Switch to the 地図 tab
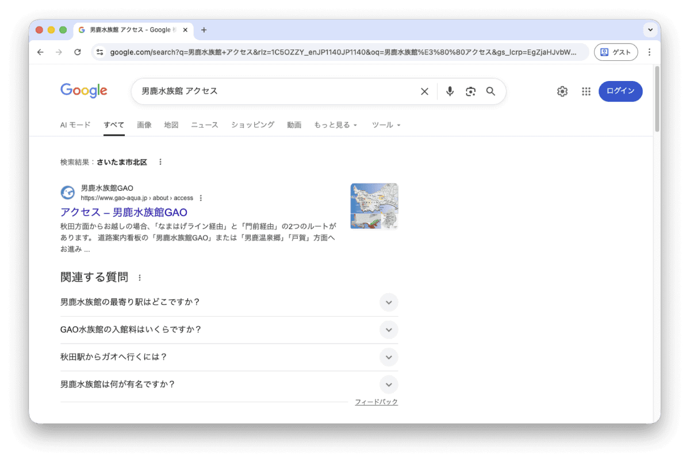This screenshot has width=690, height=462. click(x=171, y=125)
